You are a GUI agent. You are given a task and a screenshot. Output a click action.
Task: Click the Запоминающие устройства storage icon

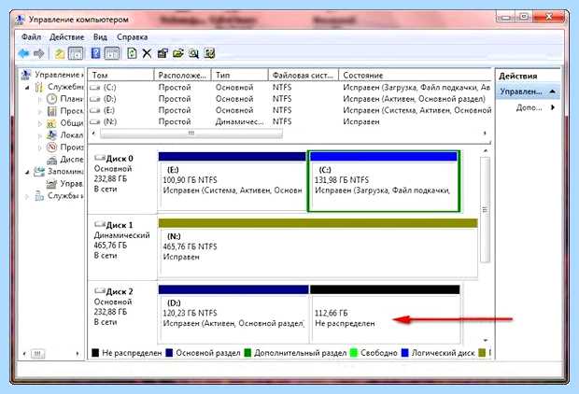click(39, 172)
